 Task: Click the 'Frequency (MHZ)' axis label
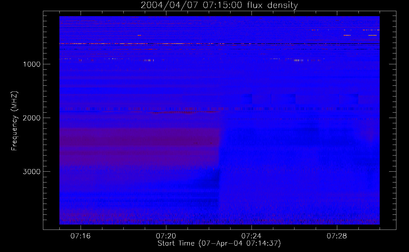[x=14, y=121]
